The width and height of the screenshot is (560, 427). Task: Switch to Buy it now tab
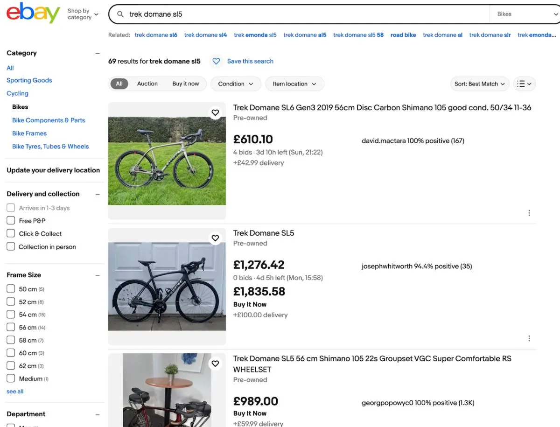click(x=186, y=84)
